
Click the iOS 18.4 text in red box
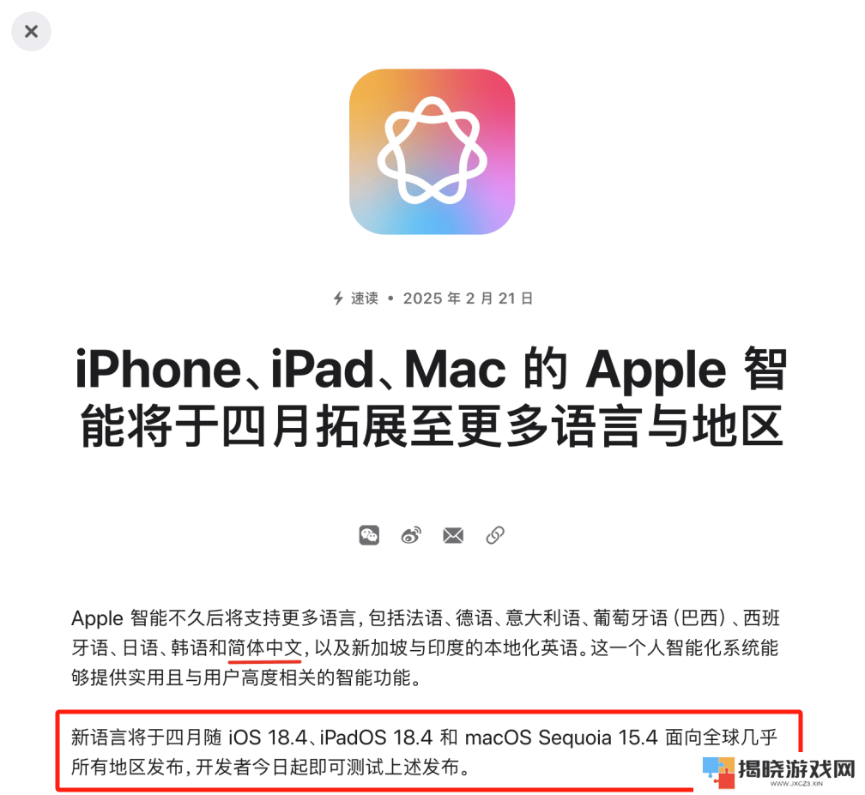268,738
